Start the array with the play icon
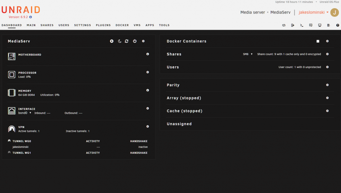This screenshot has height=193, width=341. pos(112,41)
